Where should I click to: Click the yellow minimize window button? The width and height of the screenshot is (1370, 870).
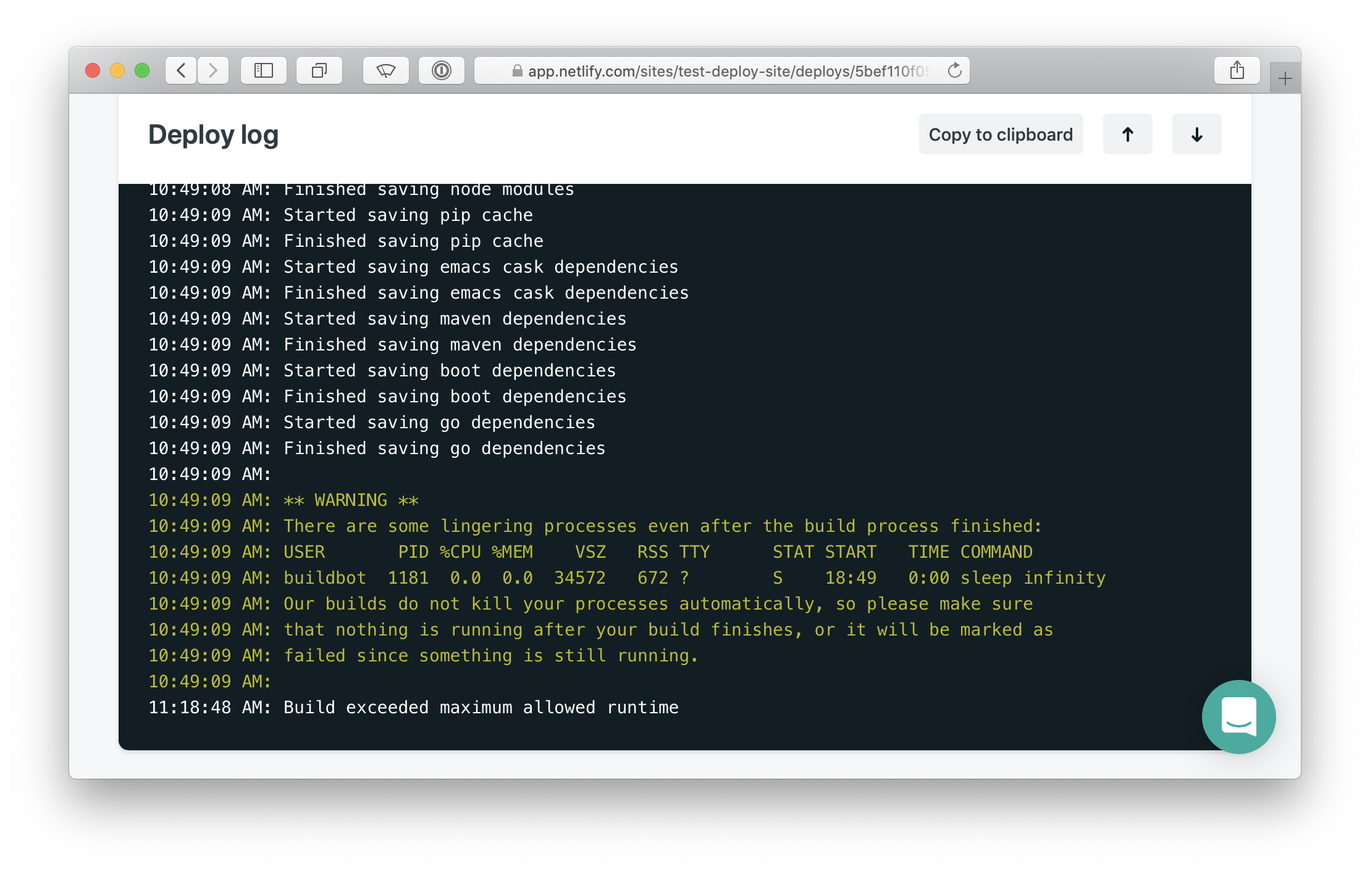click(117, 70)
